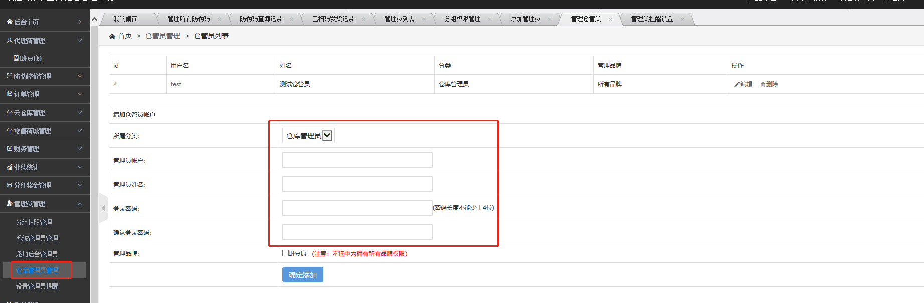924x303 pixels.
Task: Open 添加后台管理员 in the sidebar
Action: click(x=37, y=254)
